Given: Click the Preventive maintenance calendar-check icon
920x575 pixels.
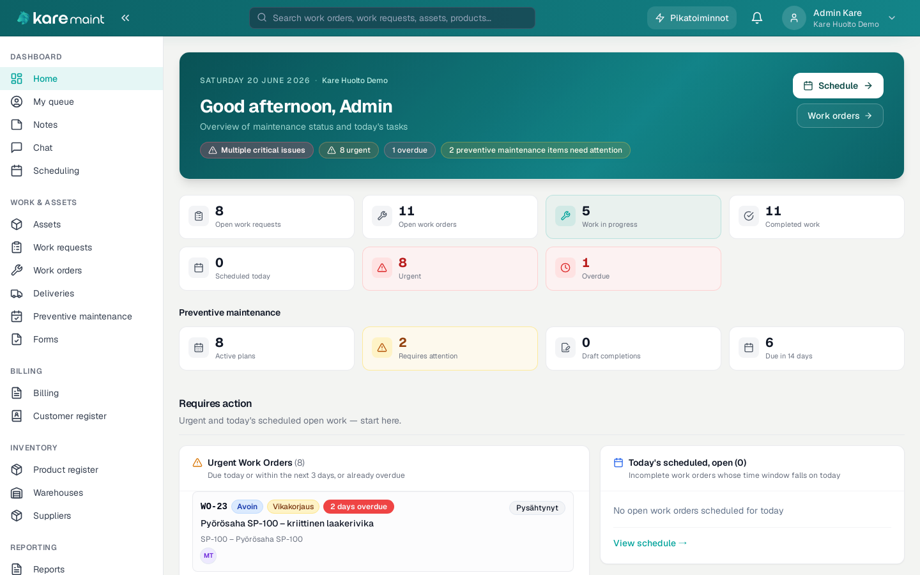Looking at the screenshot, I should (17, 316).
